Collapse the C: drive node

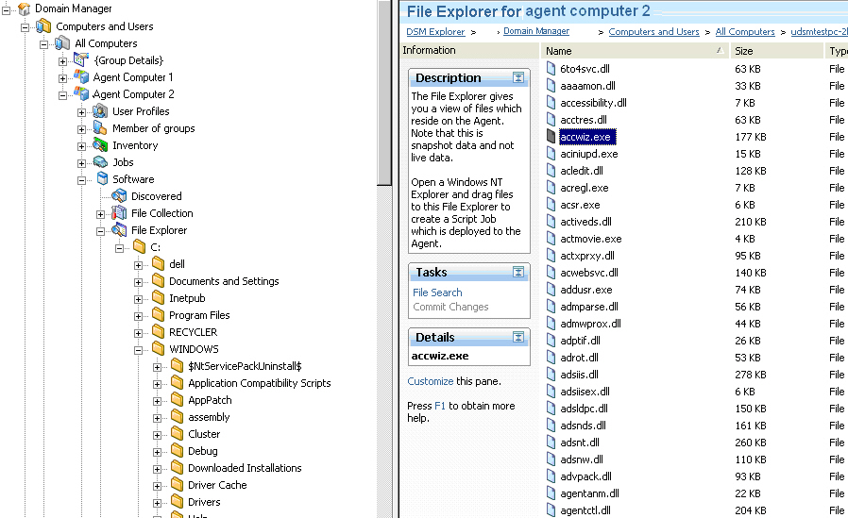(120, 248)
